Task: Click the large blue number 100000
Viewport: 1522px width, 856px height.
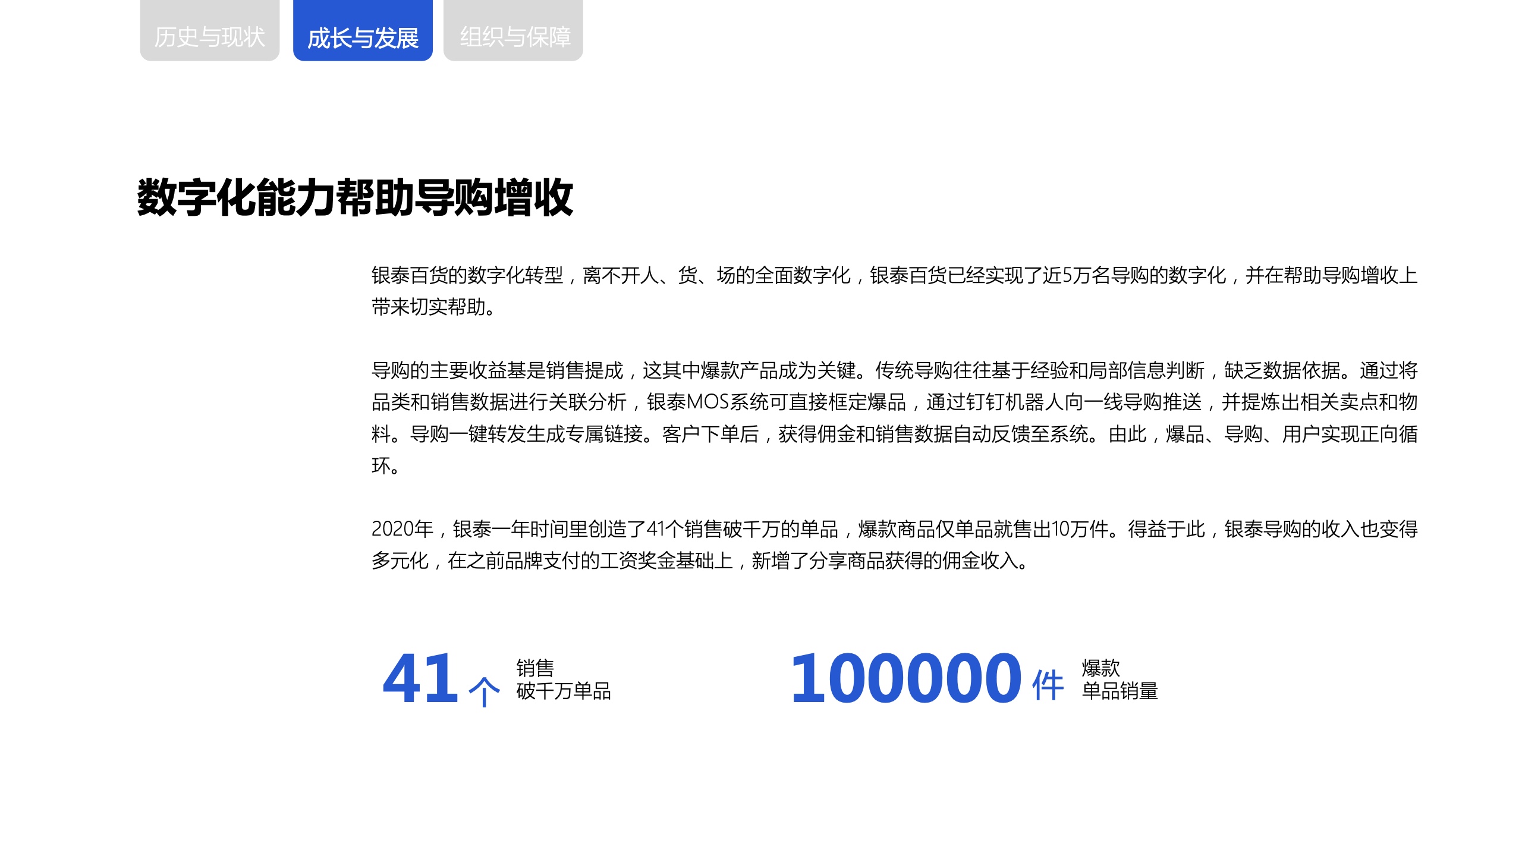Action: pos(906,679)
